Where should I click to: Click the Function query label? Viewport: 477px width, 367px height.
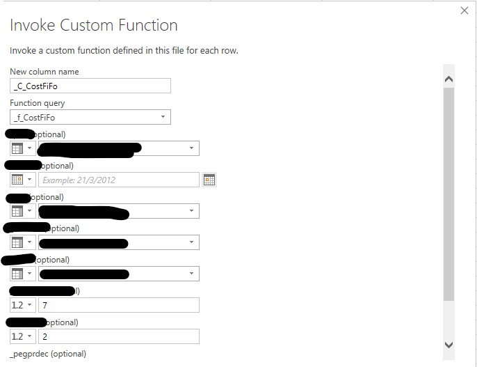pos(38,103)
